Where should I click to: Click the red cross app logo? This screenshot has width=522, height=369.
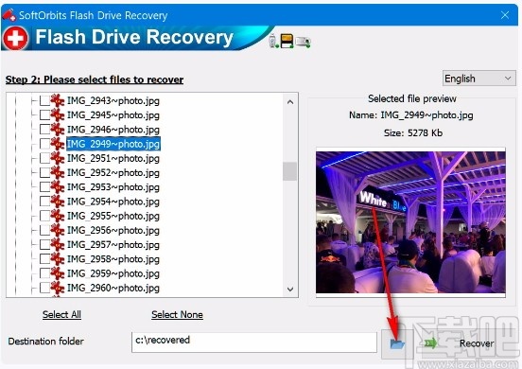pos(15,38)
